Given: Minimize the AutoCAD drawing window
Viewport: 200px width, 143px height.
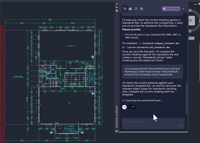Looking at the screenshot, I should 195,4.
